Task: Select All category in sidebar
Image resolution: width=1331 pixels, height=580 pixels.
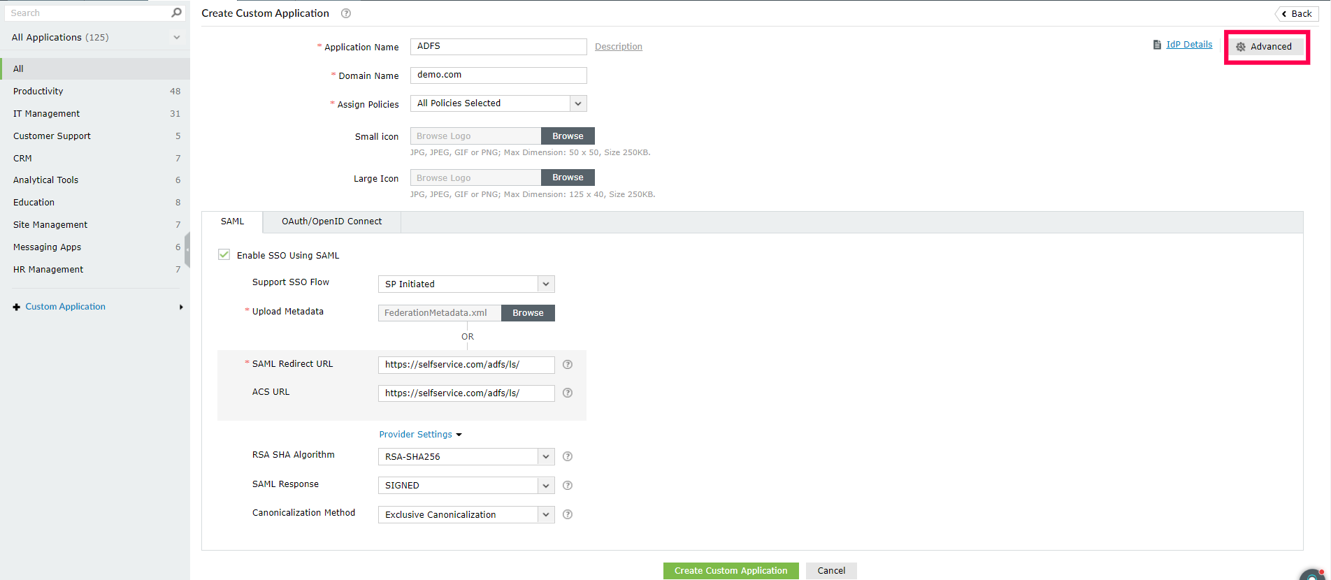Action: point(95,68)
